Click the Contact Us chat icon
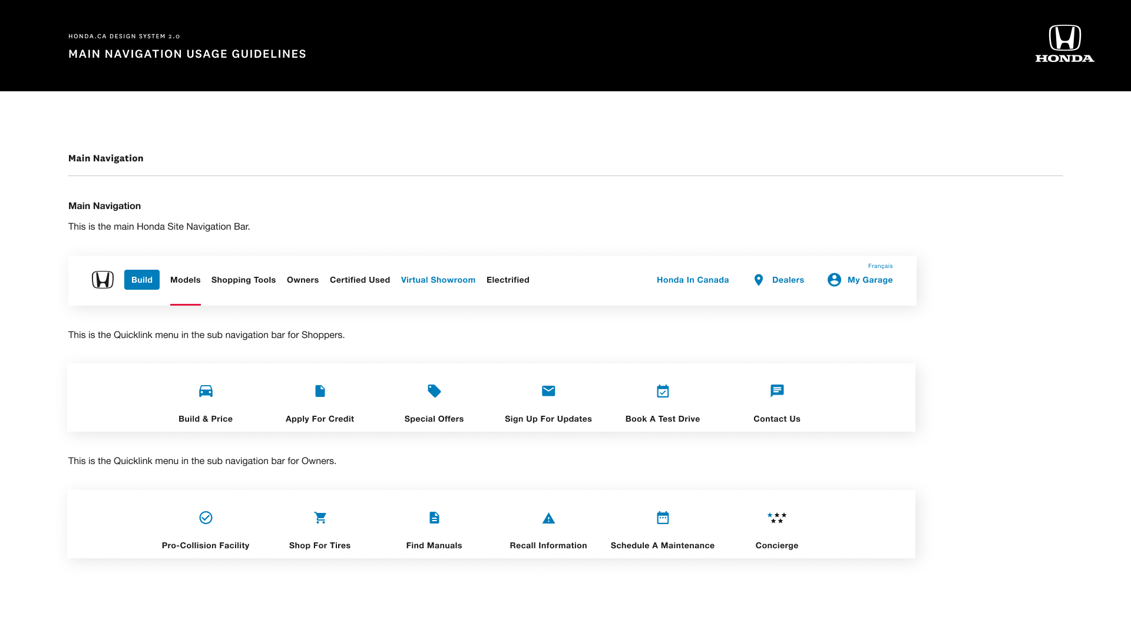This screenshot has height=636, width=1131. click(777, 391)
